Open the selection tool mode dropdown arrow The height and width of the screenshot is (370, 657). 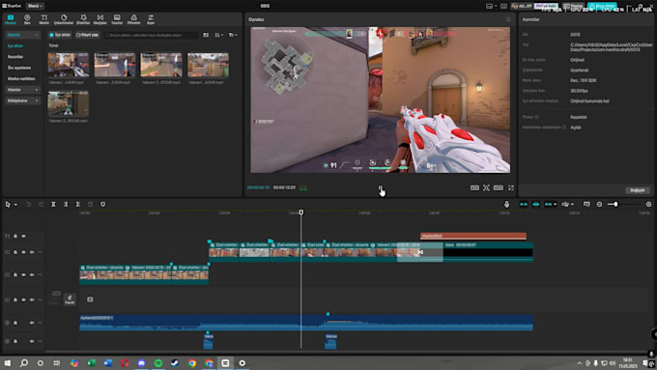click(x=15, y=205)
